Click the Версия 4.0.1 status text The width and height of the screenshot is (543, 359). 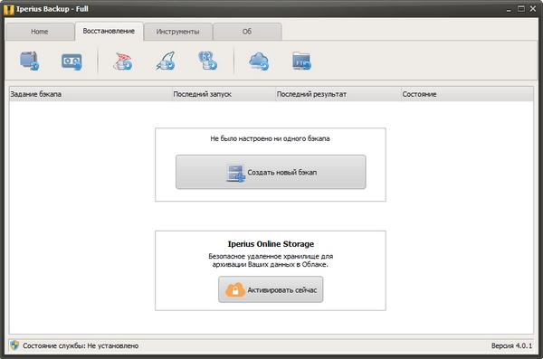coord(511,345)
